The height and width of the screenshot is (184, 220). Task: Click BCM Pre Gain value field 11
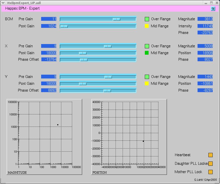pos(49,19)
